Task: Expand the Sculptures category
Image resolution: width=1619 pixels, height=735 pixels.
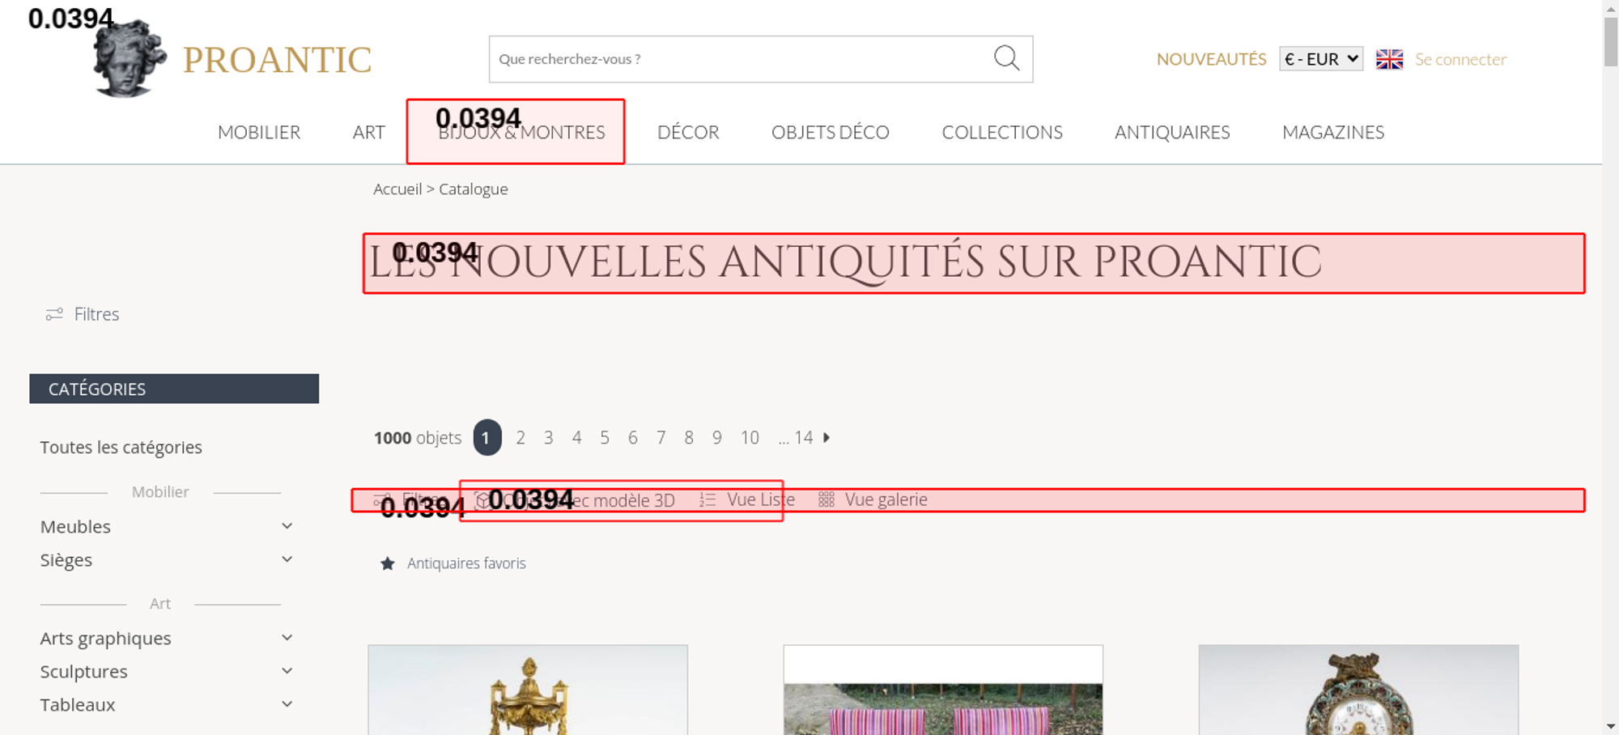Action: [287, 671]
